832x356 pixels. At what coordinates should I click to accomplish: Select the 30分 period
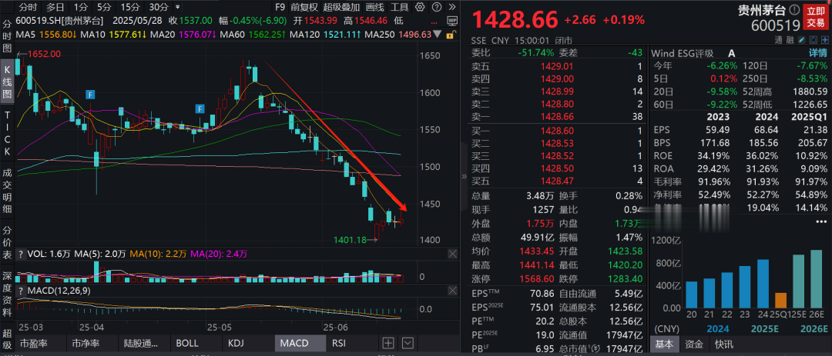tap(159, 8)
